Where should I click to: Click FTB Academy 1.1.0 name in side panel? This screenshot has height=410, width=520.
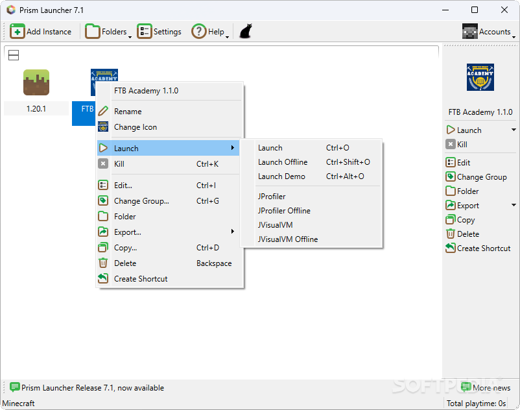pos(480,112)
